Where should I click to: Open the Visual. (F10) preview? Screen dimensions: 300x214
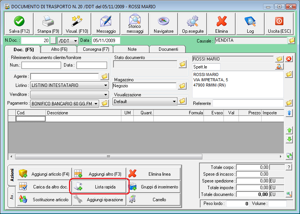pos(77,24)
